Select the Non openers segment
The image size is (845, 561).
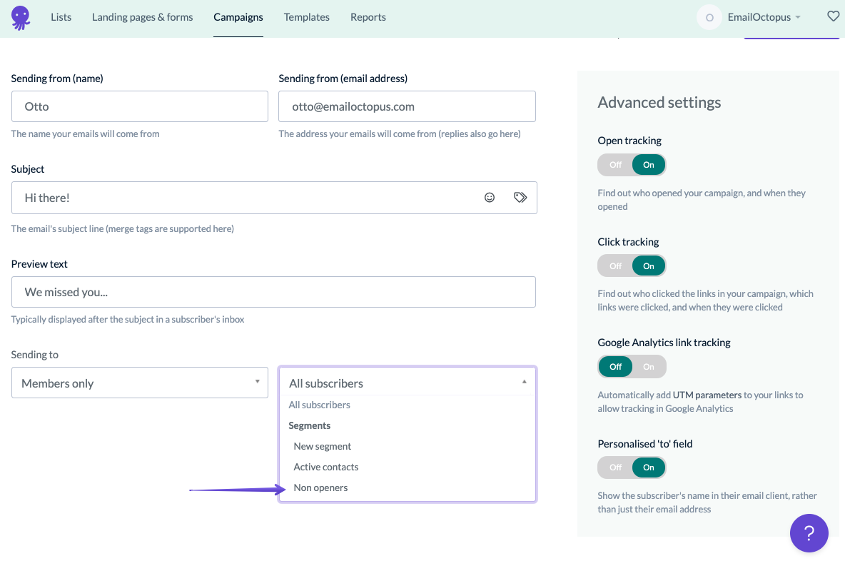pyautogui.click(x=320, y=487)
